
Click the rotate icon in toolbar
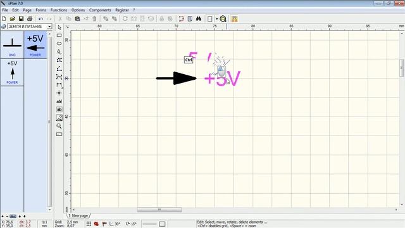[x=125, y=18]
